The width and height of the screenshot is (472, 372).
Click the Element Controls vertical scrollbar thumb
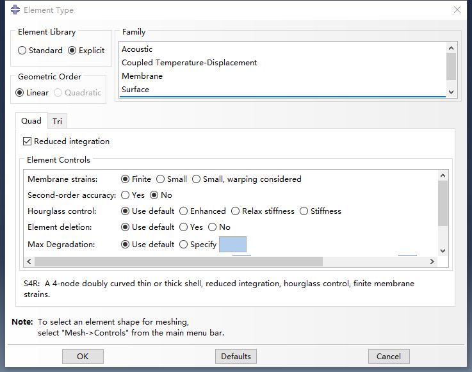tap(443, 203)
